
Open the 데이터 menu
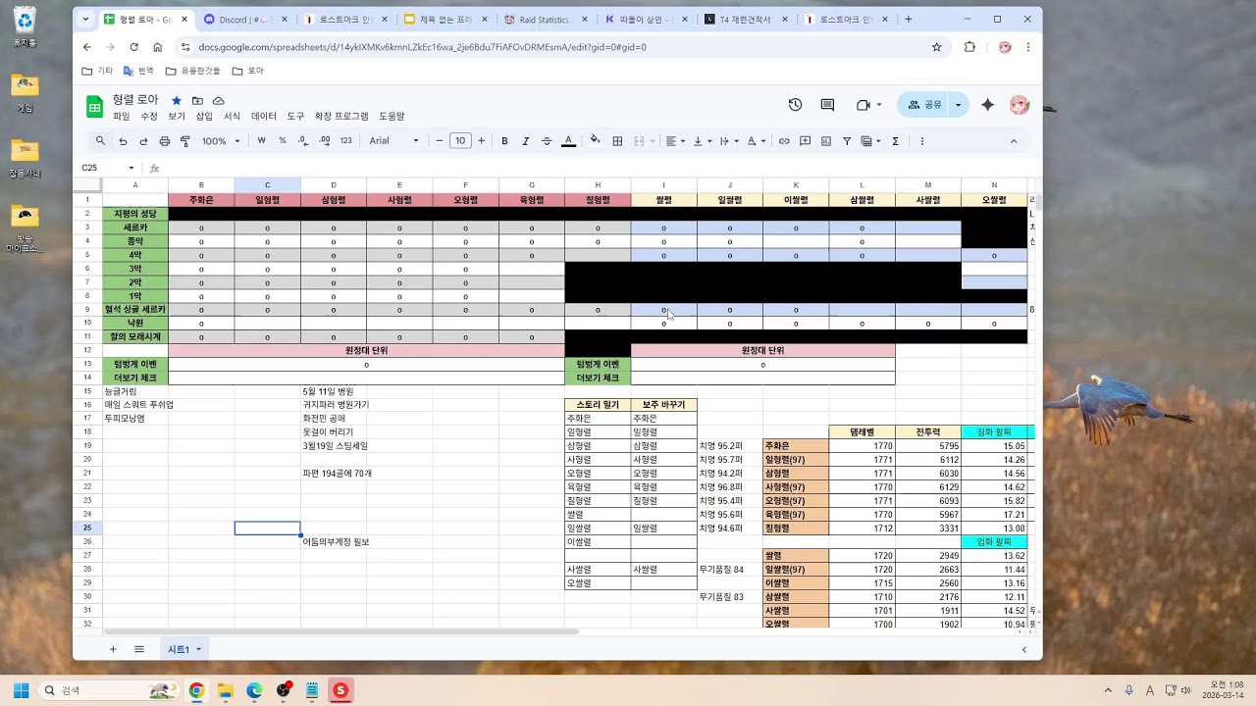[264, 116]
